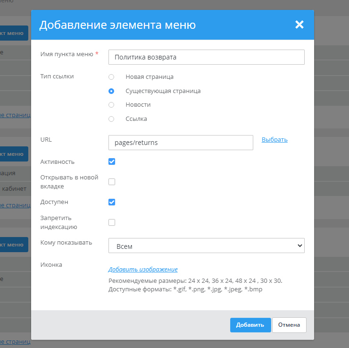Select 'Новости' as link type
The image size is (349, 348).
111,105
